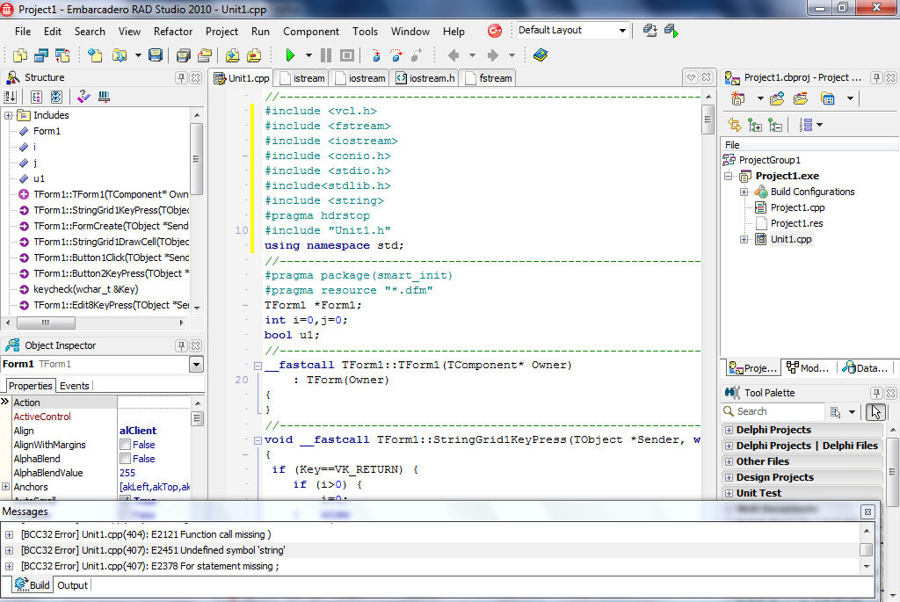Screen dimensions: 900x602
Task: Toggle the AlphaBlend property checkbox
Action: coord(125,459)
